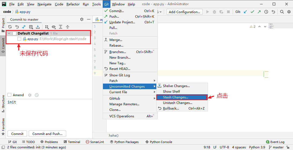Enable the Amend checkbox

[10, 95]
